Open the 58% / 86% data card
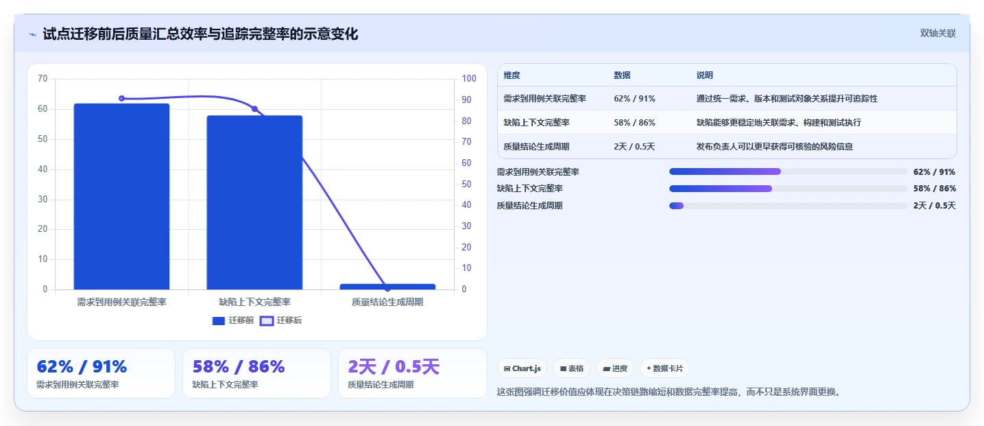The image size is (984, 426). pos(256,373)
